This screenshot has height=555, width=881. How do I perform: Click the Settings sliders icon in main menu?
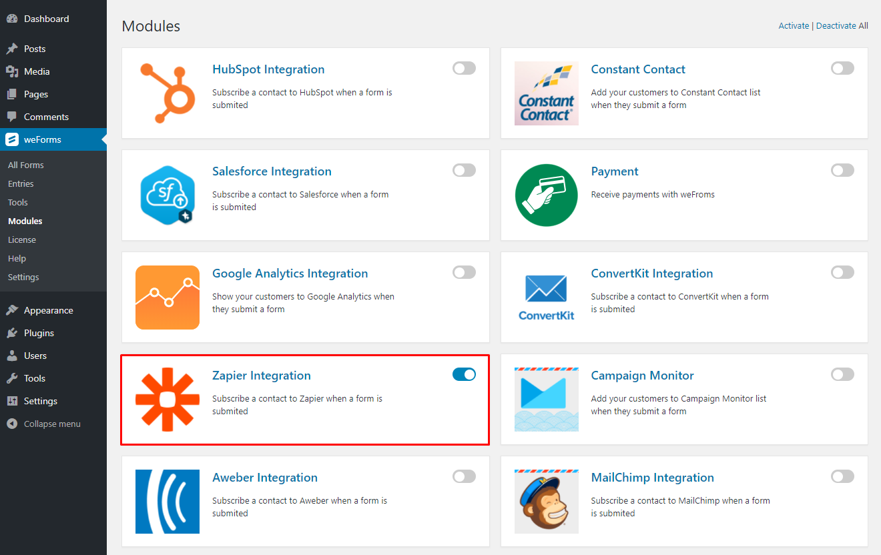click(12, 401)
